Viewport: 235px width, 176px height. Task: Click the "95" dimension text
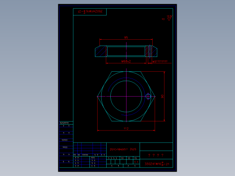[x=126, y=37]
